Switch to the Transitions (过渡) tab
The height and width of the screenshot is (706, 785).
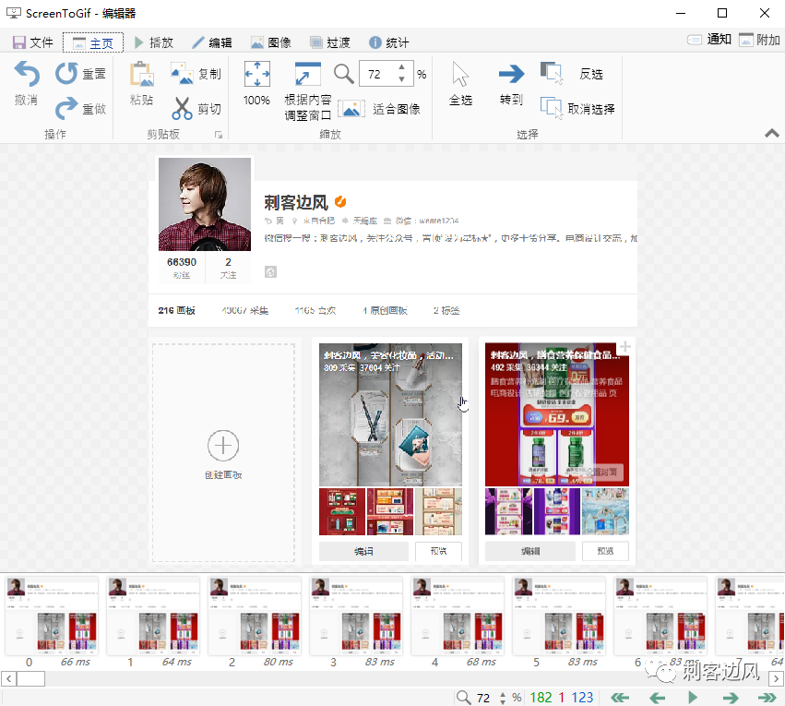tap(330, 42)
